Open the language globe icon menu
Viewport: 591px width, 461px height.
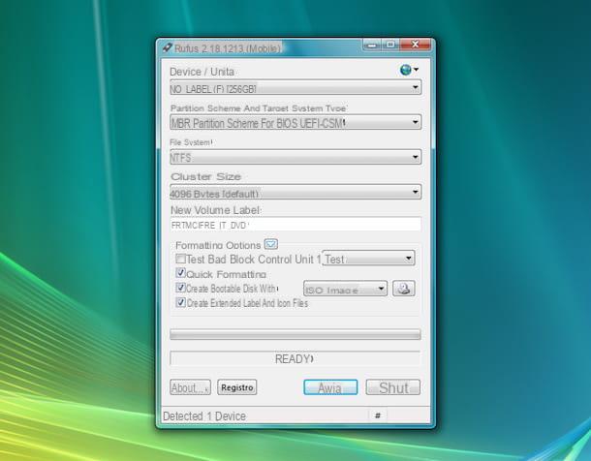tap(409, 70)
